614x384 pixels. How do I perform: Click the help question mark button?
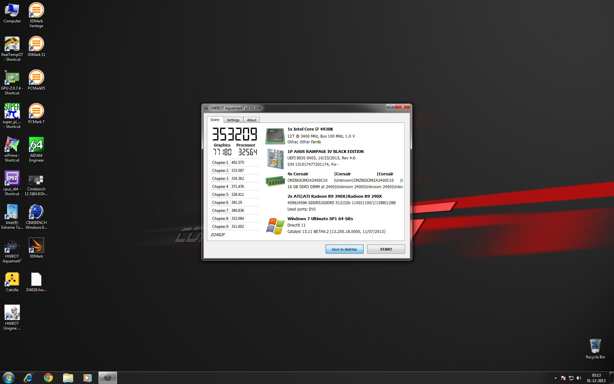(390, 107)
